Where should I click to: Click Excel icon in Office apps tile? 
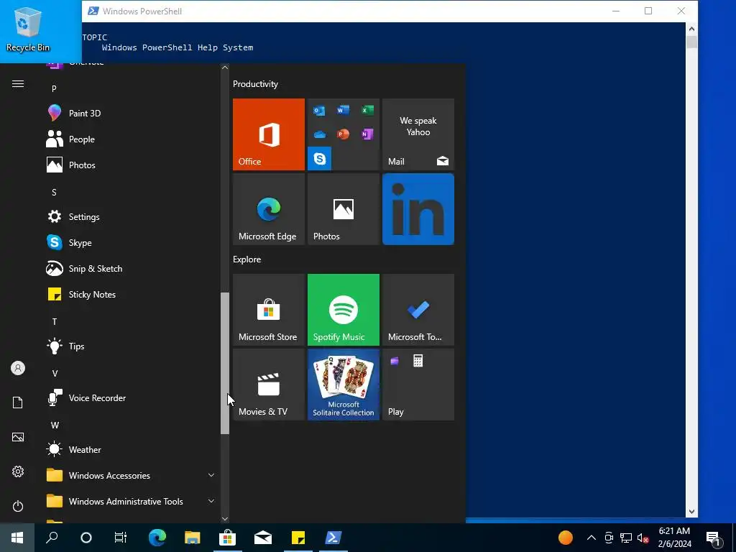(x=367, y=110)
